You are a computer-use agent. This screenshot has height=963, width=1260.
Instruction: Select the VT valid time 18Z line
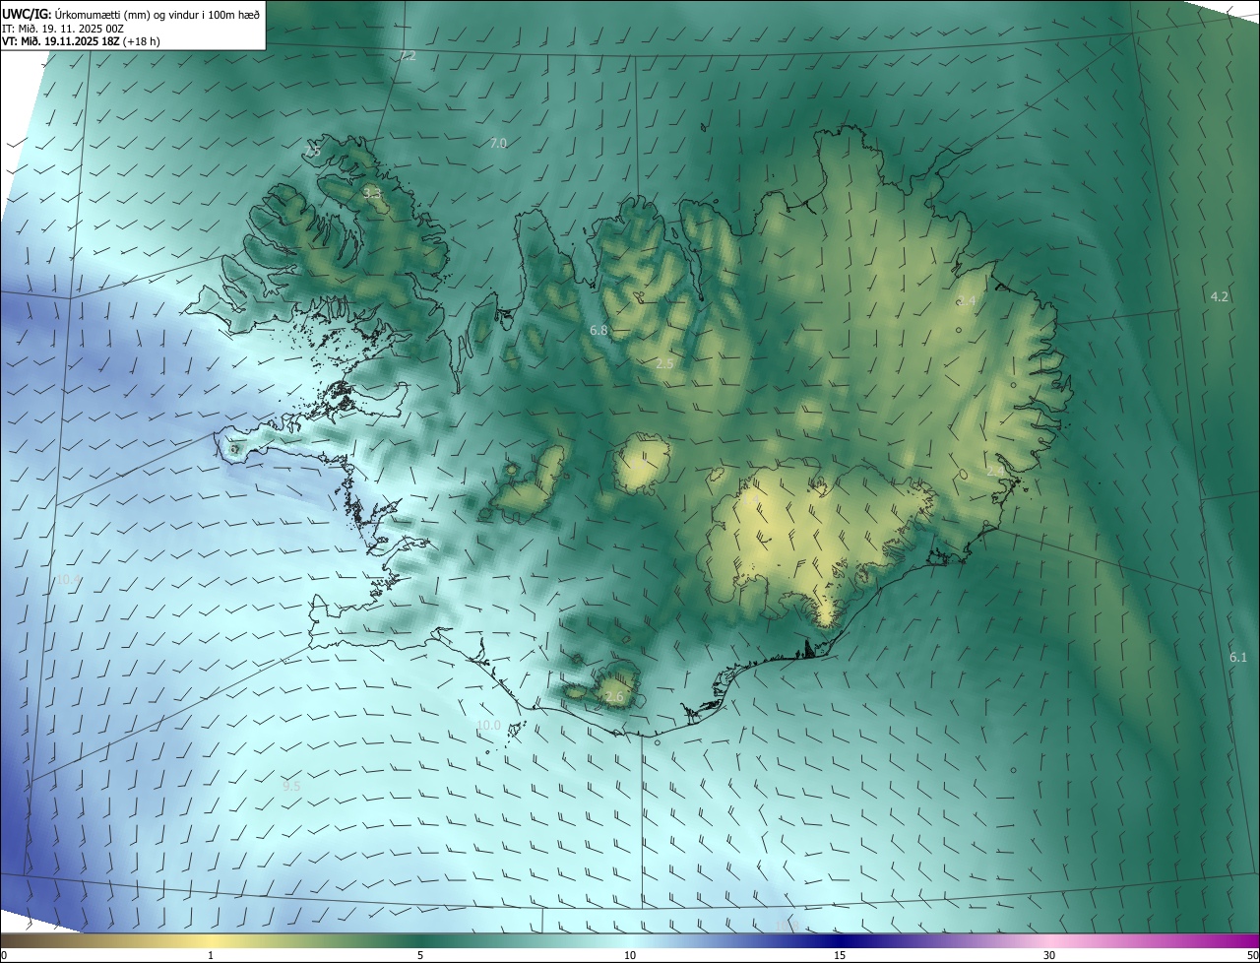pyautogui.click(x=81, y=42)
